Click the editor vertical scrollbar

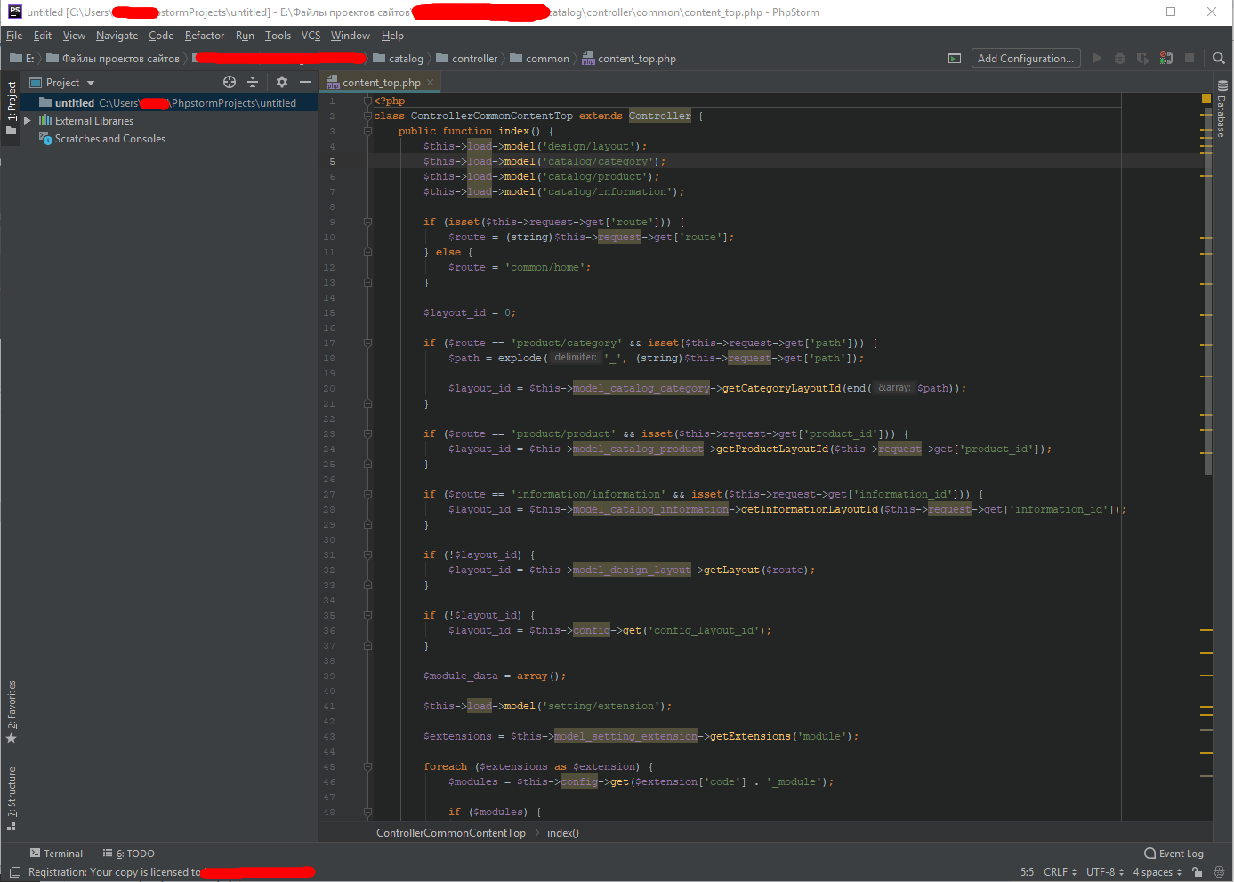point(1207,294)
